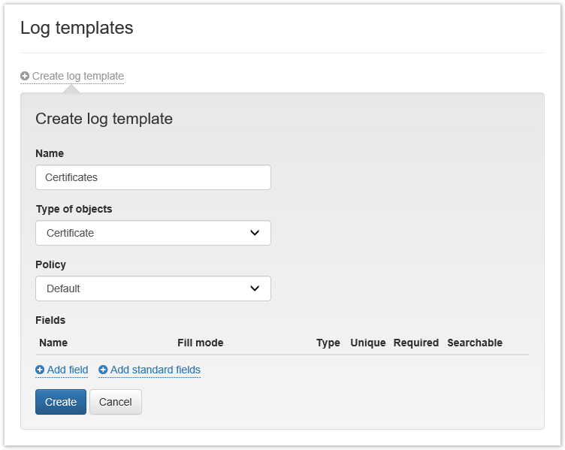Open the Add field link
This screenshot has width=565, height=450.
coord(68,370)
